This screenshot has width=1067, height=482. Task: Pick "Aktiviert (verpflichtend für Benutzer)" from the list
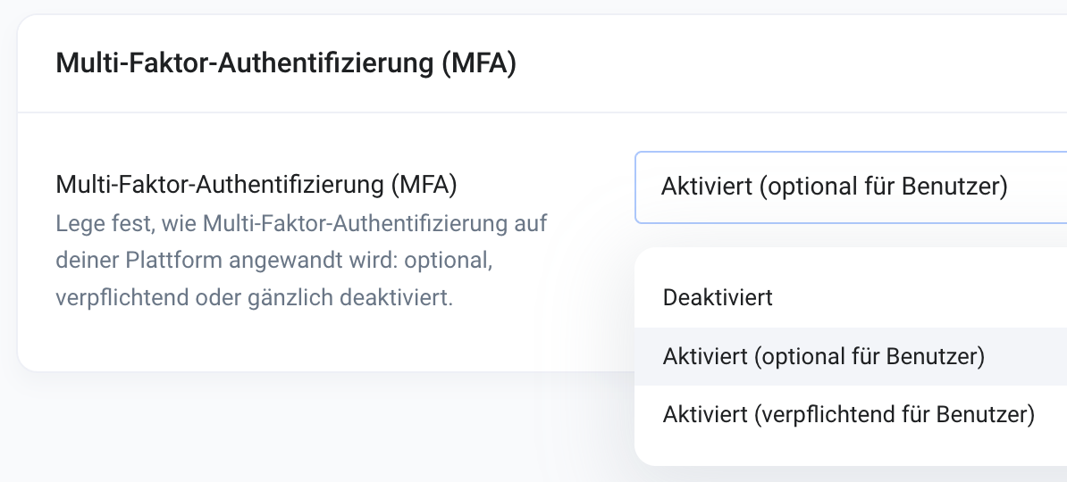point(848,415)
